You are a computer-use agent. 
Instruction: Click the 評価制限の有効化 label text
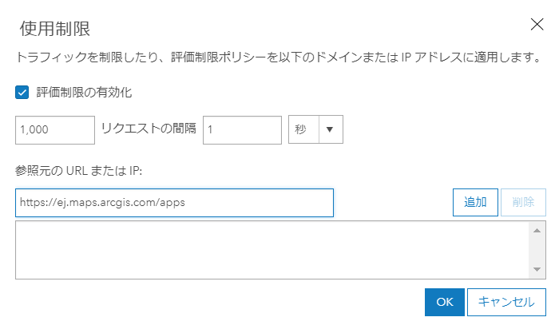[x=84, y=93]
